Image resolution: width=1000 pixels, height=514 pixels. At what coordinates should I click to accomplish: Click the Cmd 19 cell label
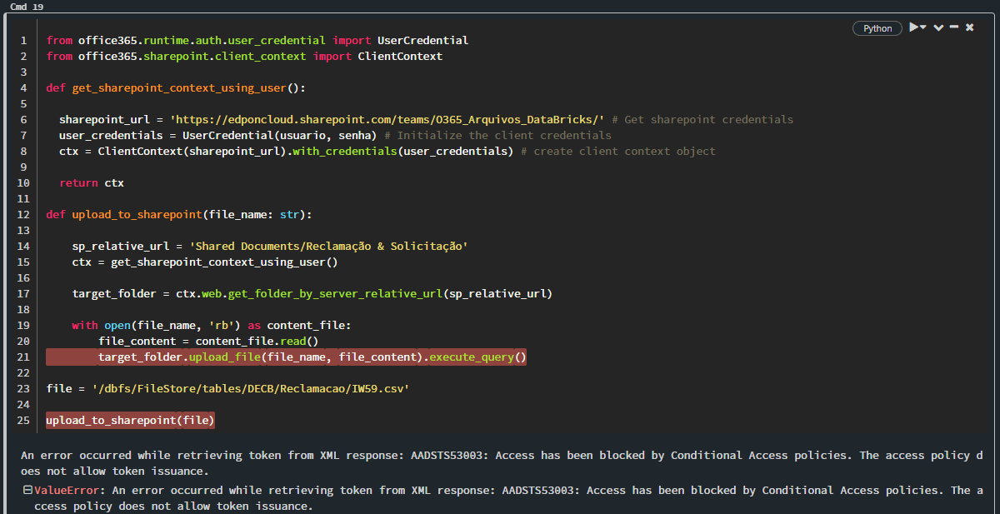click(27, 6)
